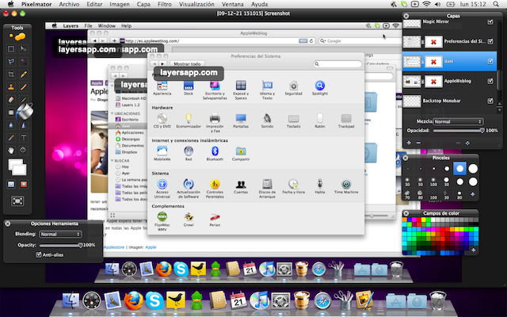This screenshot has width=507, height=317.
Task: Select the Rectangular Marquee tool
Action: pos(11,49)
